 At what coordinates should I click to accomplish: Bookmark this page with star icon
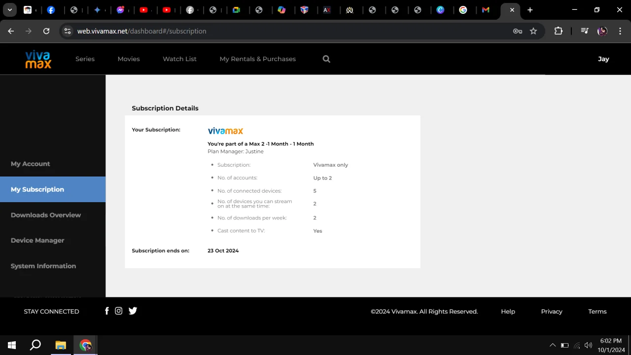click(533, 31)
